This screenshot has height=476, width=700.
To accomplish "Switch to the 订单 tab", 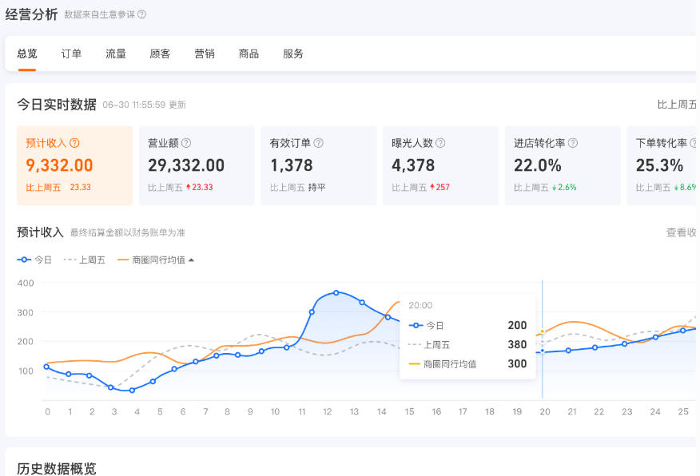I will click(71, 54).
